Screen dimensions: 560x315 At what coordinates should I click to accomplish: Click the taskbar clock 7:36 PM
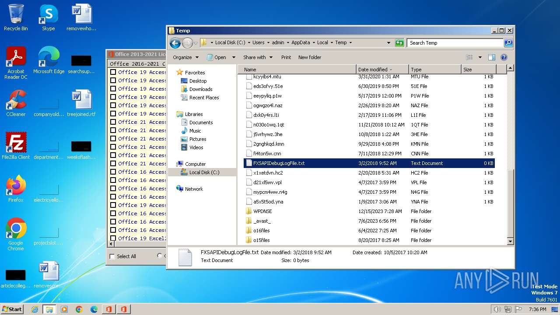(x=538, y=309)
